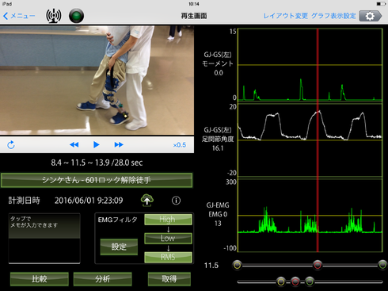
Task: Click the 取得 acquire button
Action: (169, 279)
